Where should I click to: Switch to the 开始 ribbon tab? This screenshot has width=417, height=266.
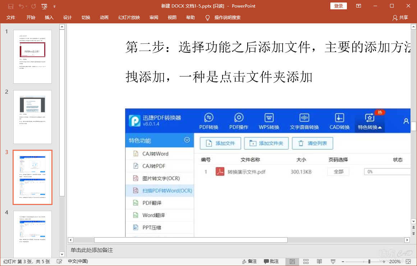click(31, 18)
